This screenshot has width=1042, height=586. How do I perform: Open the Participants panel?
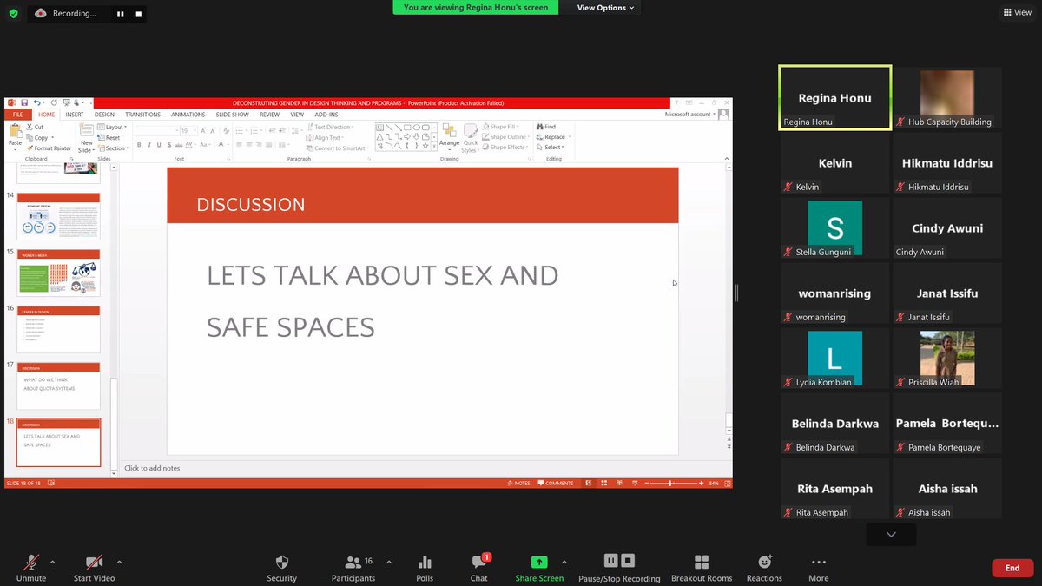353,568
